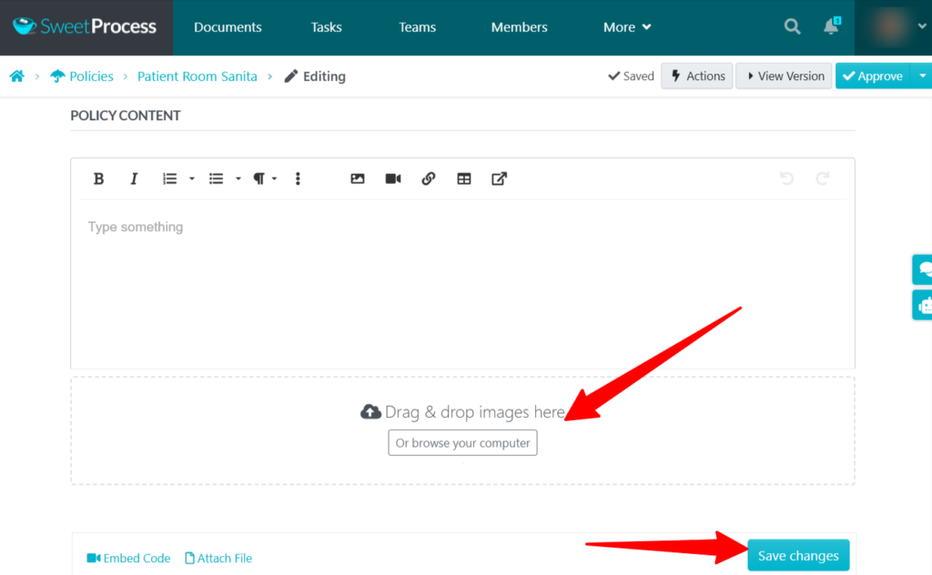The height and width of the screenshot is (575, 932).
Task: Switch to the Documents section
Action: [x=228, y=27]
